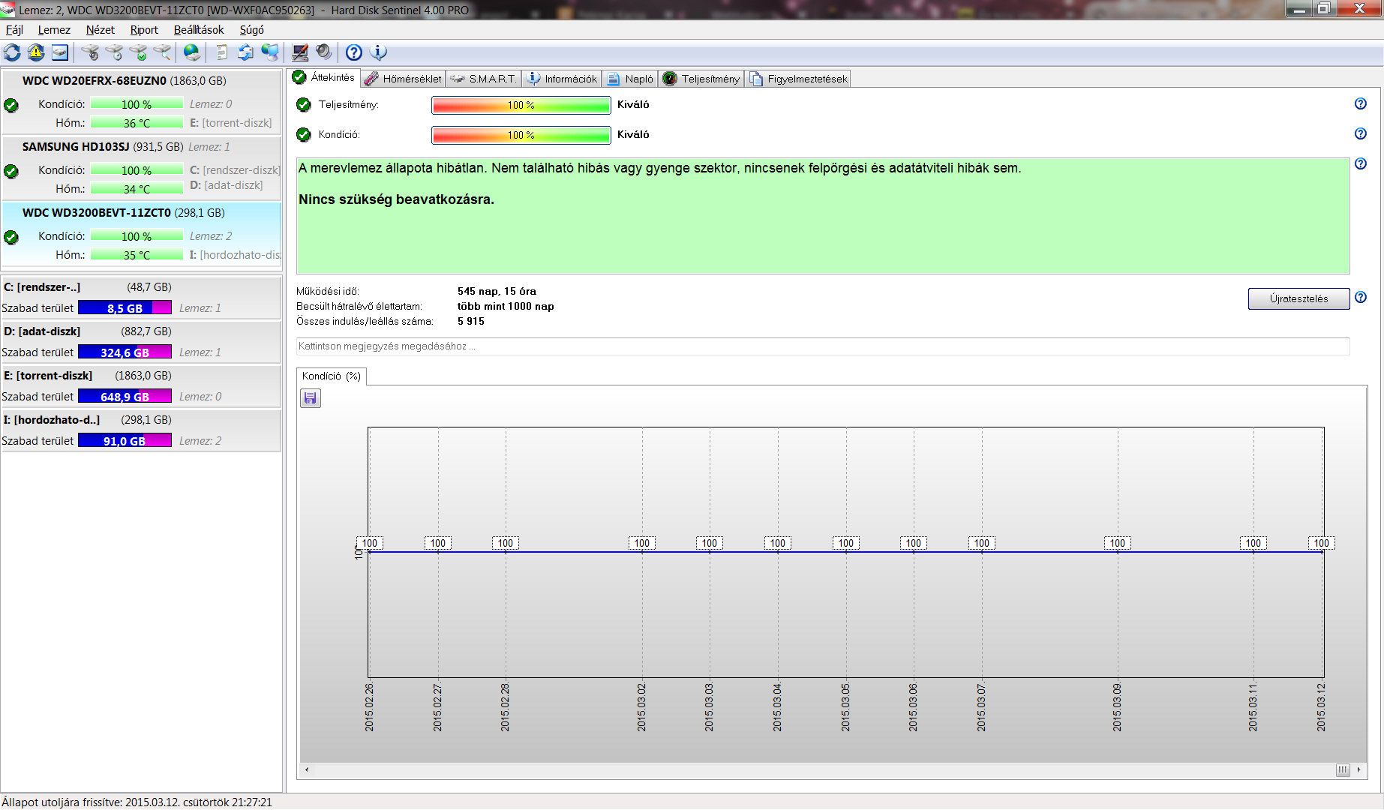Click the help icon beside Teljesítmény row

(1361, 104)
